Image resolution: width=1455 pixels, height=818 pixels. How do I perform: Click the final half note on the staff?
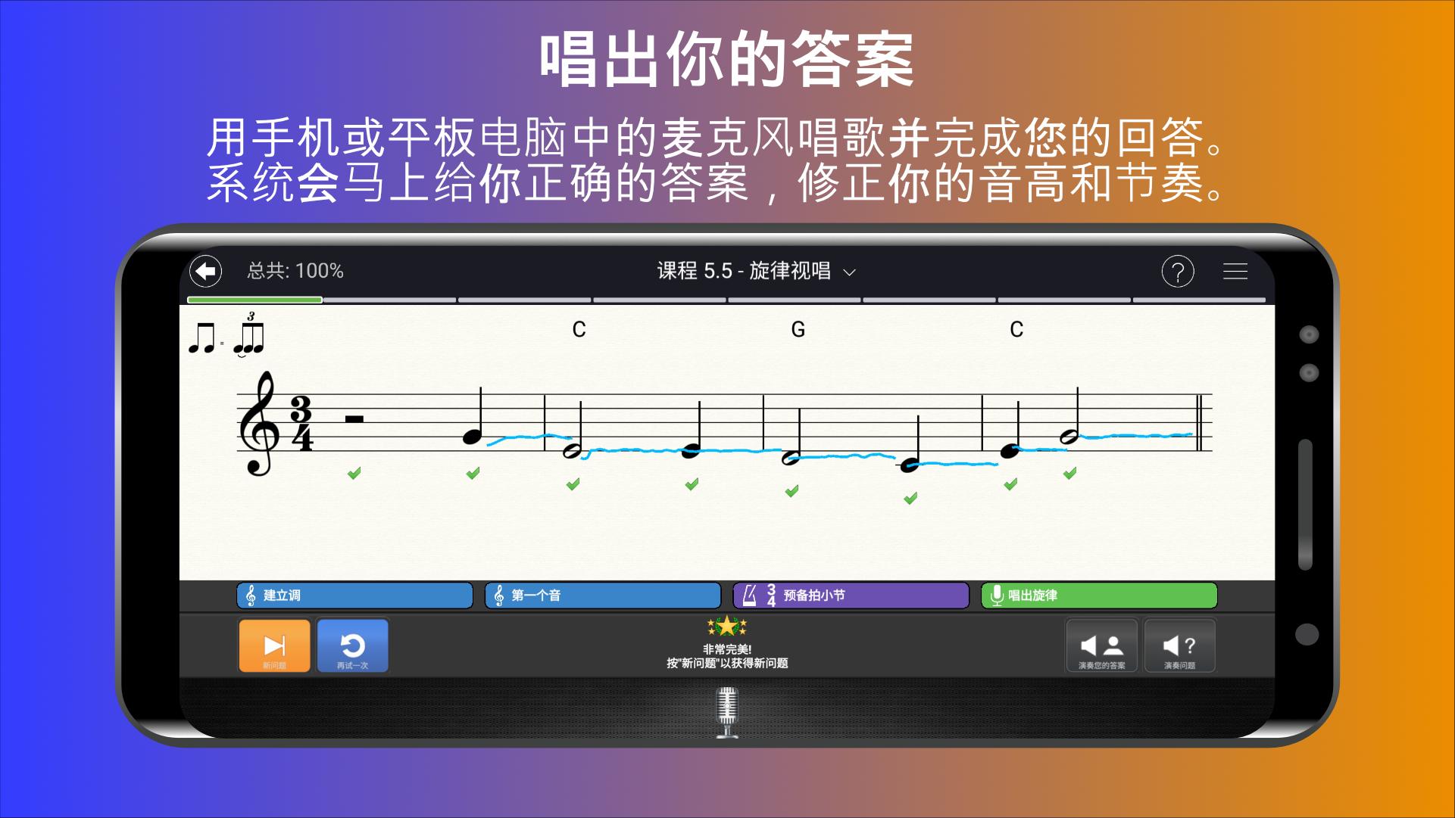(1069, 435)
